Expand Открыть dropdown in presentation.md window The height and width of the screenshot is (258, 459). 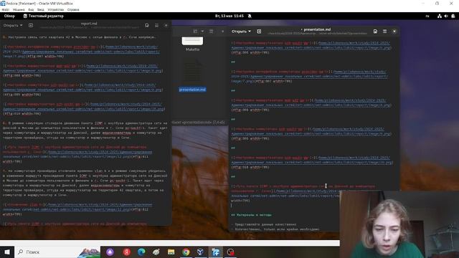[241, 32]
